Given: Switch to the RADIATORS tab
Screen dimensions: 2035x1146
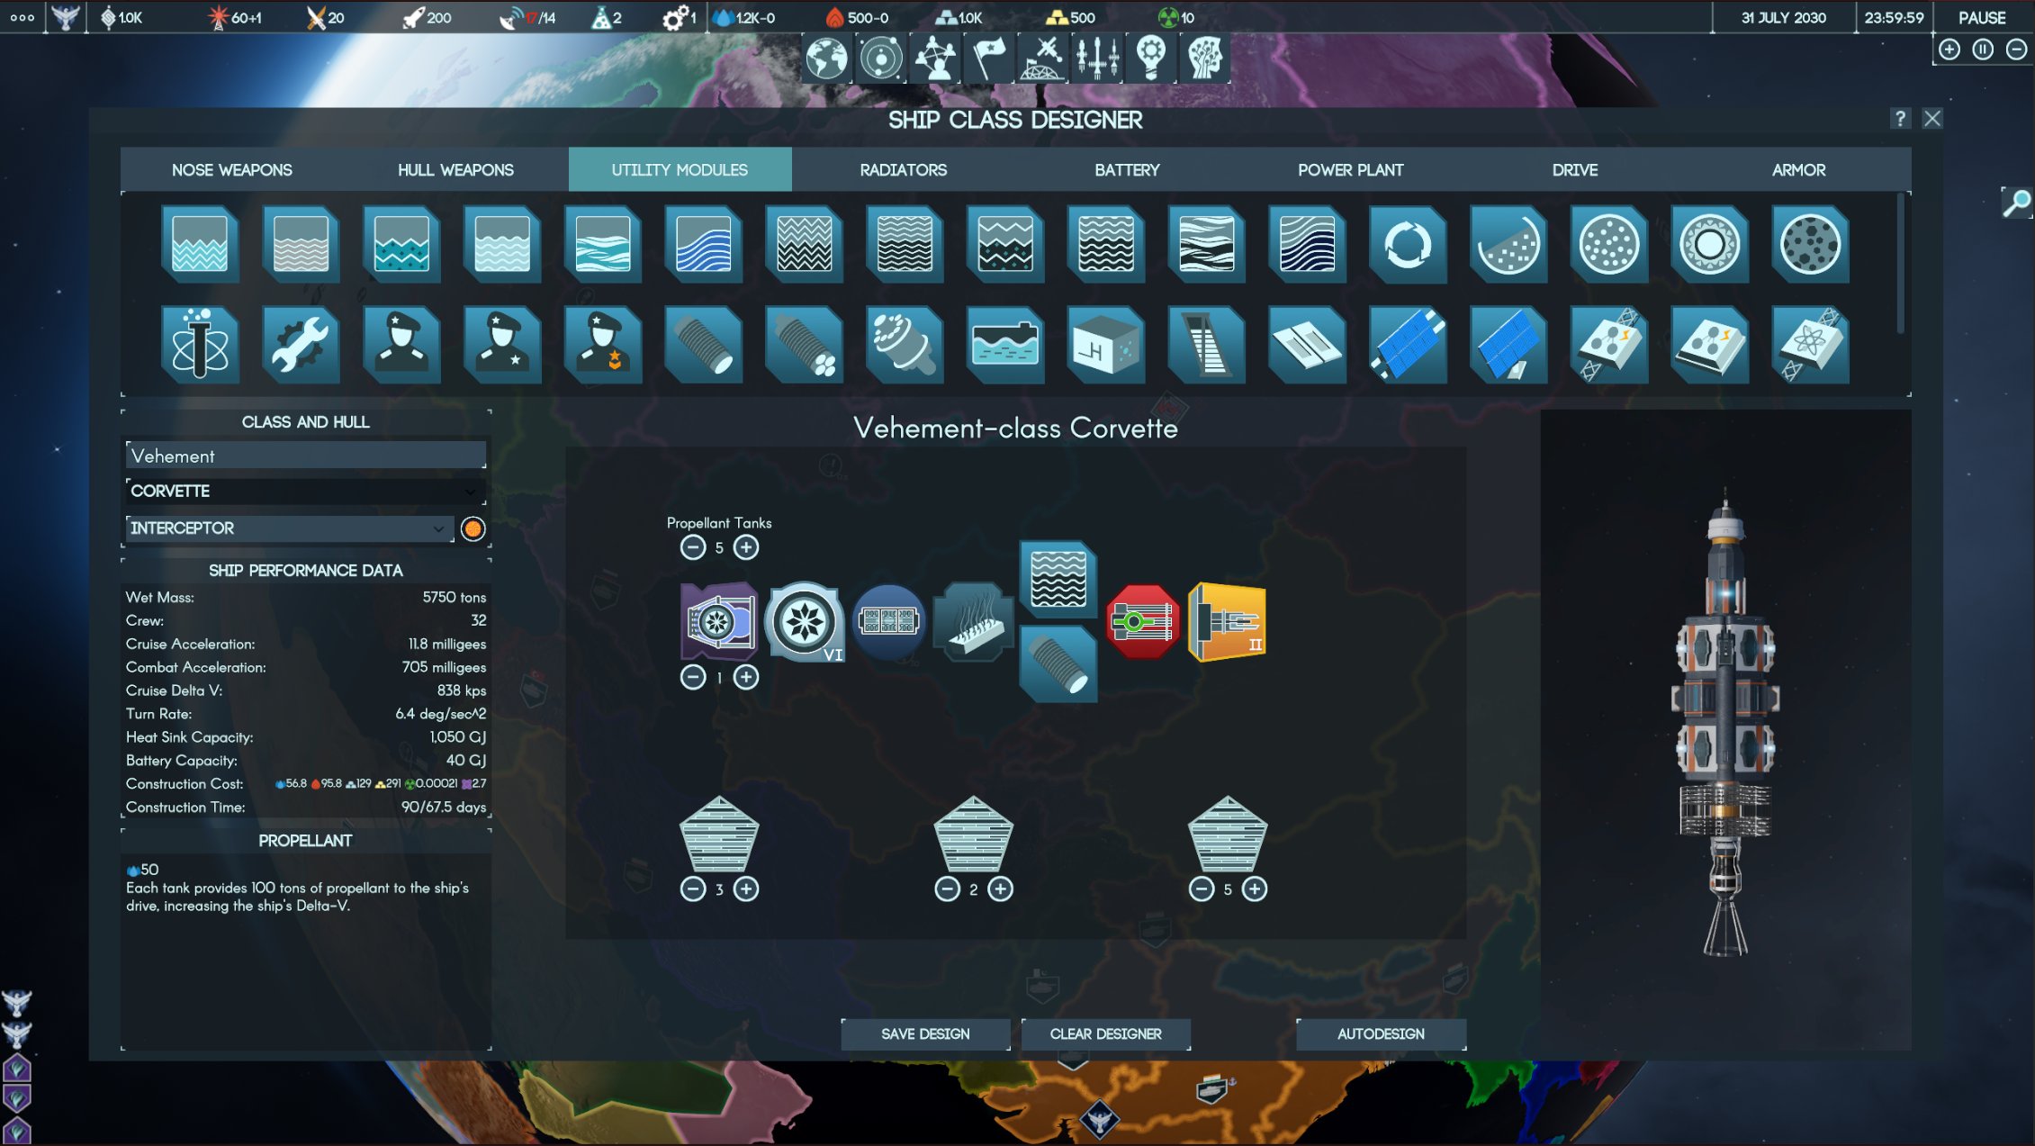Looking at the screenshot, I should pos(904,169).
